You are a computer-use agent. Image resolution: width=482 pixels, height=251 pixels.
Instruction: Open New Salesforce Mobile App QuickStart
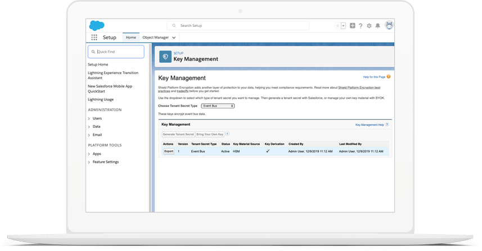[x=110, y=89]
